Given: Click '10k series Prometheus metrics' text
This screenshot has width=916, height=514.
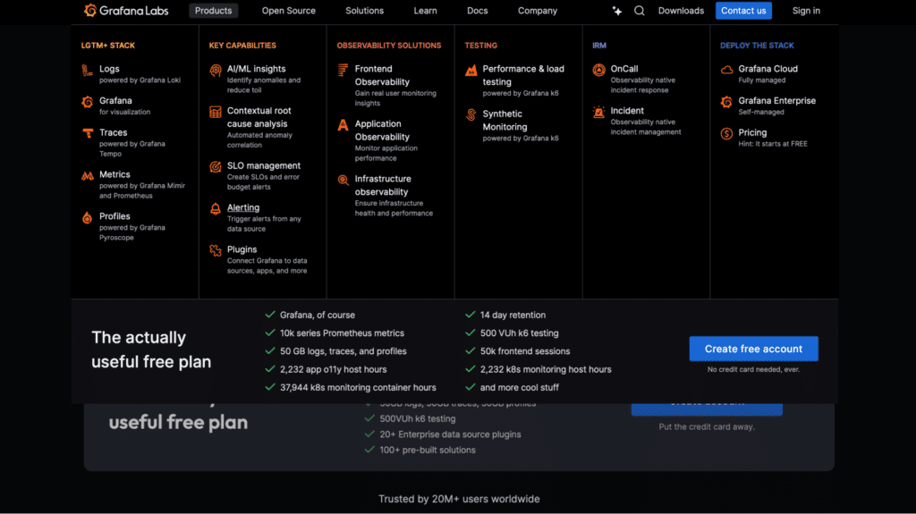Looking at the screenshot, I should tap(342, 333).
